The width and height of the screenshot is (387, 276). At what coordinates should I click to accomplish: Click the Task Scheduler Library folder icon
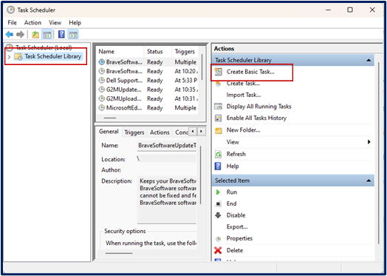click(x=18, y=57)
